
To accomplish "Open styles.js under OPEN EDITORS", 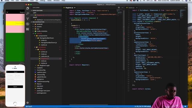I will [46, 20].
